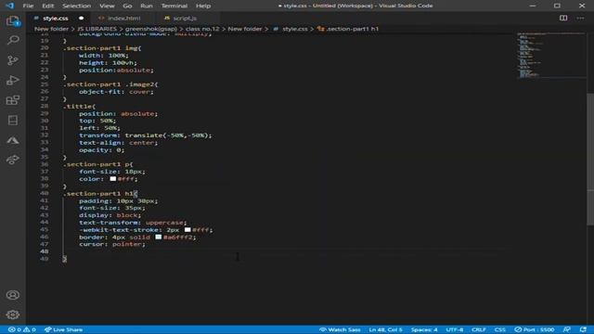Image resolution: width=594 pixels, height=334 pixels.
Task: Click '.section-part1 h1' breadcrumb symbol
Action: point(353,29)
